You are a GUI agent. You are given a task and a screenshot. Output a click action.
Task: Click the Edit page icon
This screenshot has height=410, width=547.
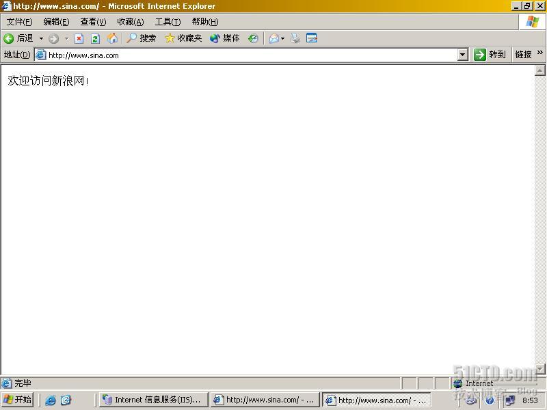(x=312, y=38)
